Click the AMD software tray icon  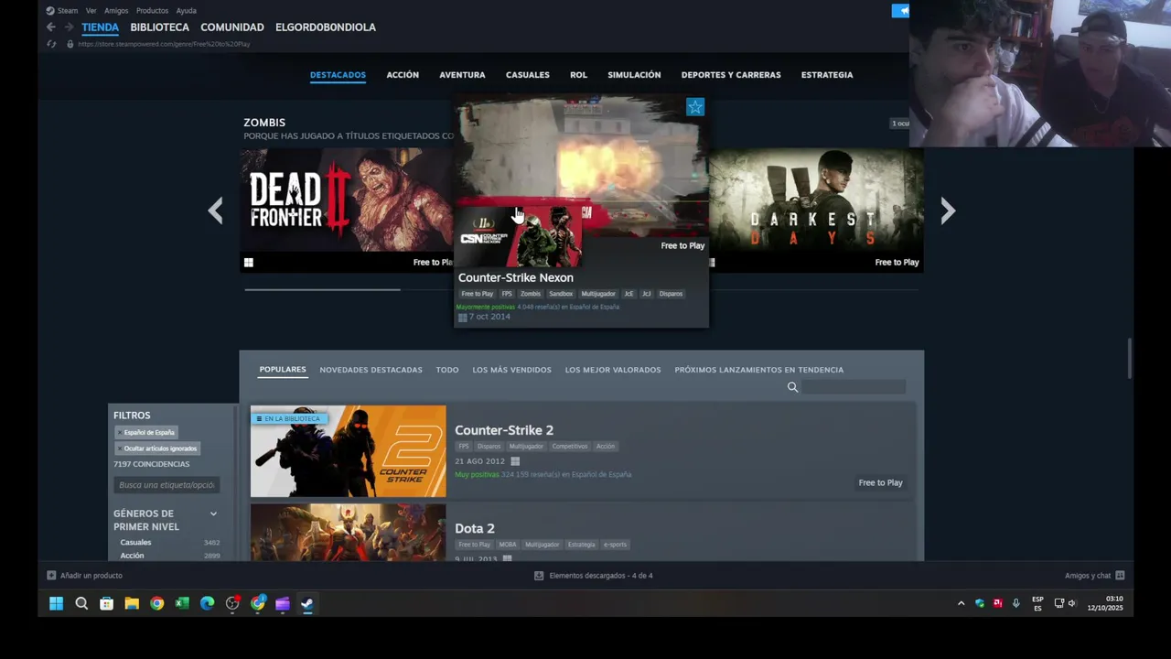[997, 603]
